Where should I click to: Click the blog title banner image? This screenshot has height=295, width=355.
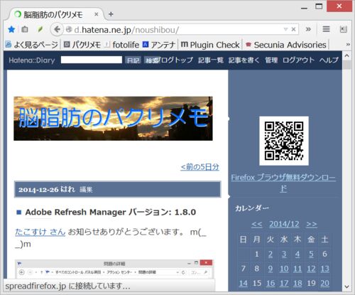113,119
